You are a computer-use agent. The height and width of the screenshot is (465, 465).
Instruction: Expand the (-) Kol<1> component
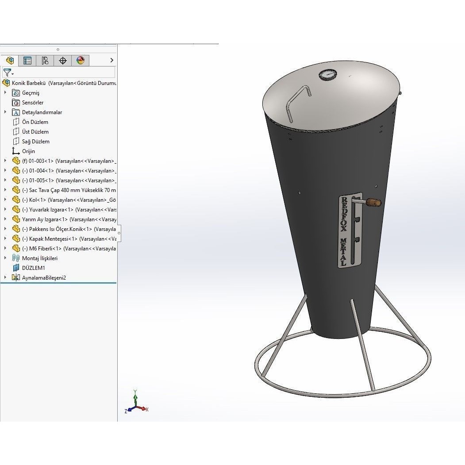click(x=5, y=200)
